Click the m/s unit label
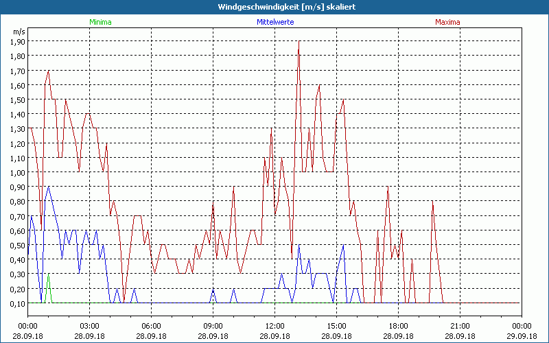Image resolution: width=549 pixels, height=343 pixels. (x=18, y=32)
